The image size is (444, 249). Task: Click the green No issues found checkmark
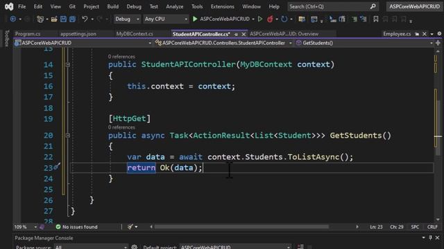(58, 227)
